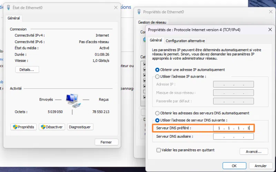Switch to Configuration alternative tab
The height and width of the screenshot is (172, 276).
[x=185, y=41]
